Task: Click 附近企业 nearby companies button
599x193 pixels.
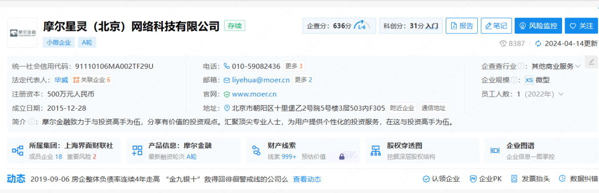Action: (402, 108)
